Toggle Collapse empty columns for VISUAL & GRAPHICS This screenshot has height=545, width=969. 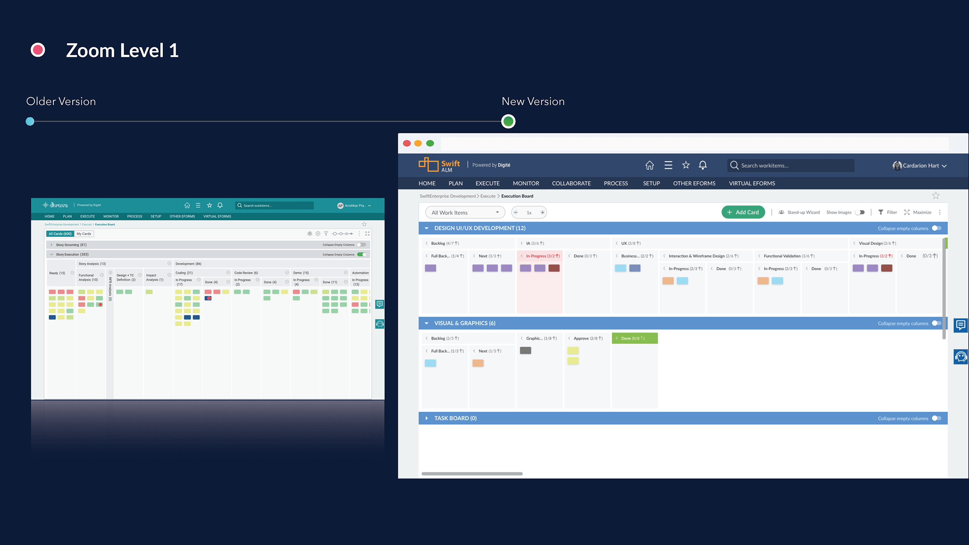pyautogui.click(x=936, y=323)
